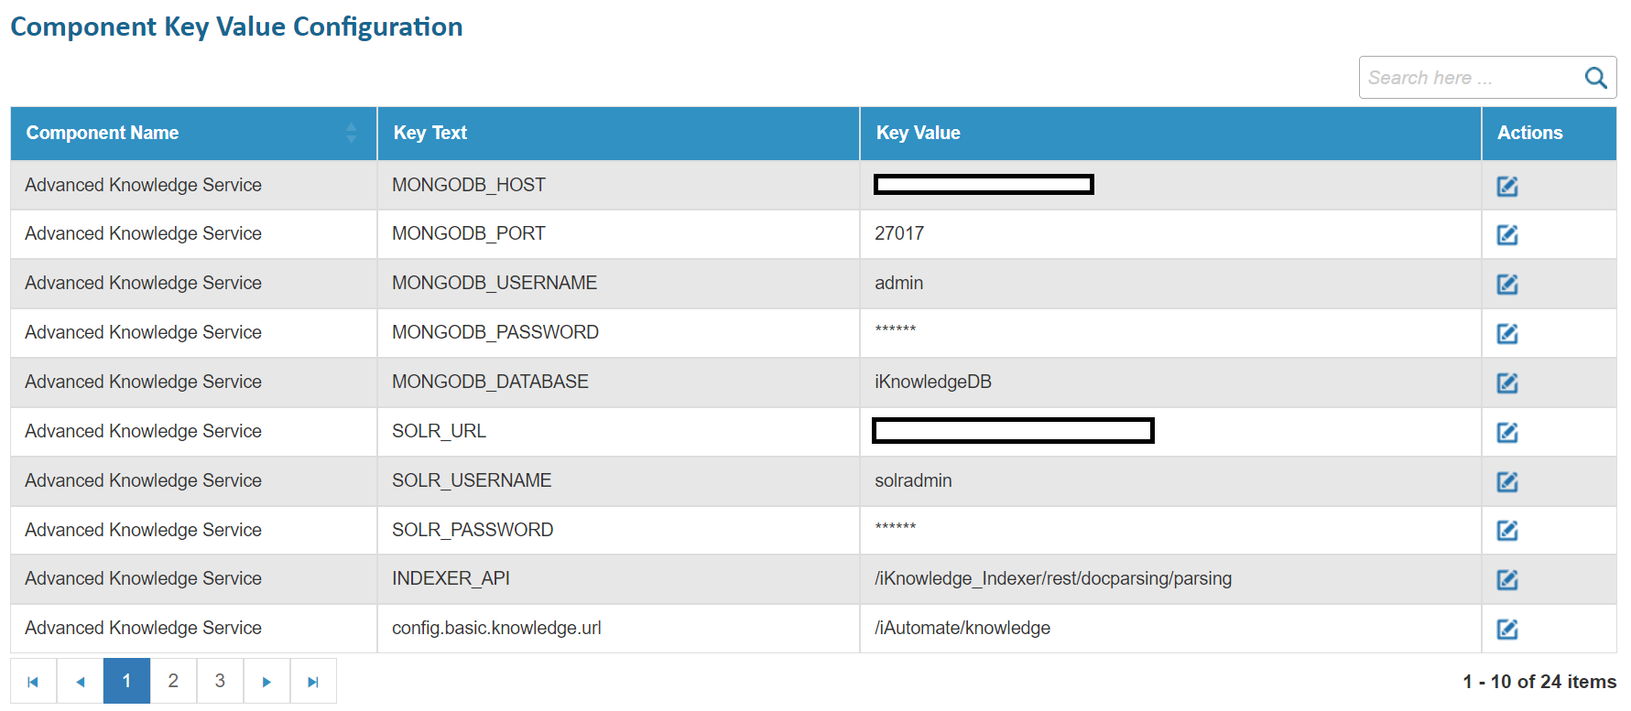Edit the config.basic.knowledge.url row

(x=1506, y=630)
